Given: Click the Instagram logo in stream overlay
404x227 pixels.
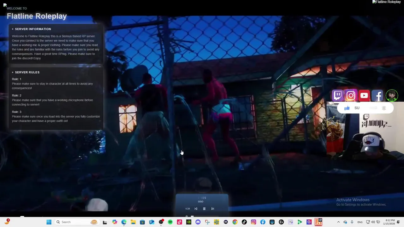Looking at the screenshot, I should (x=351, y=95).
